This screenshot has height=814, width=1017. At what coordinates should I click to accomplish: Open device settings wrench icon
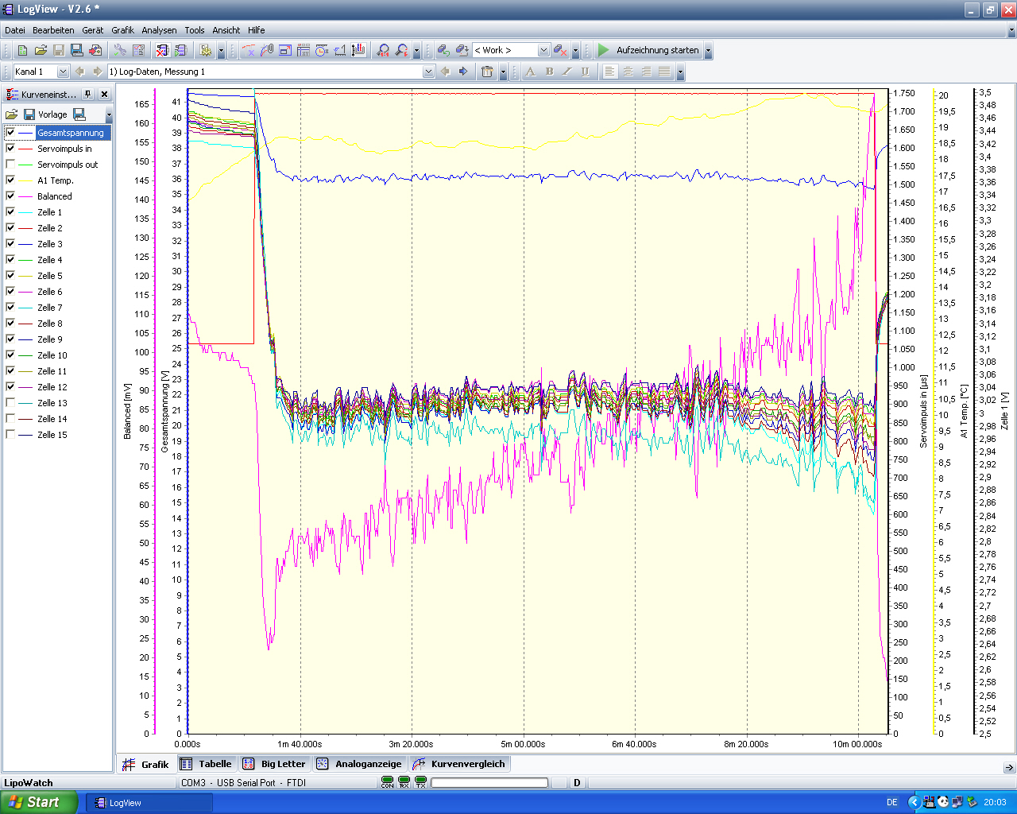coord(120,50)
